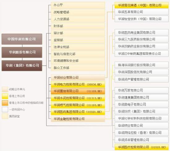This screenshot has height=151, width=170.
Task: Click the white 一级利润中心 legend swatch
Action: [x=5, y=110]
